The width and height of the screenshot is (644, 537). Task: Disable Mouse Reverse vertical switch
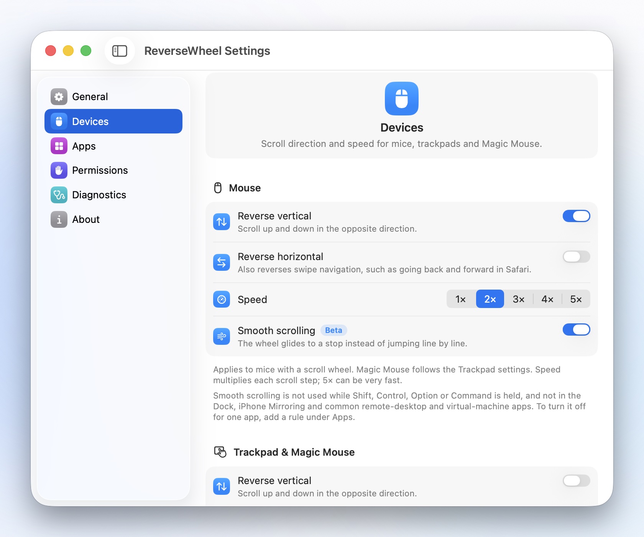click(x=577, y=216)
